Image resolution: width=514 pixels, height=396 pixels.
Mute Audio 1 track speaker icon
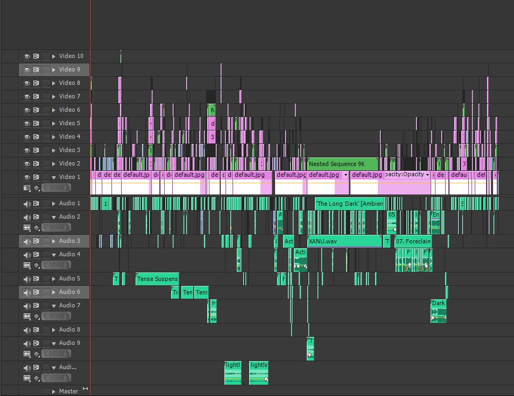point(27,204)
